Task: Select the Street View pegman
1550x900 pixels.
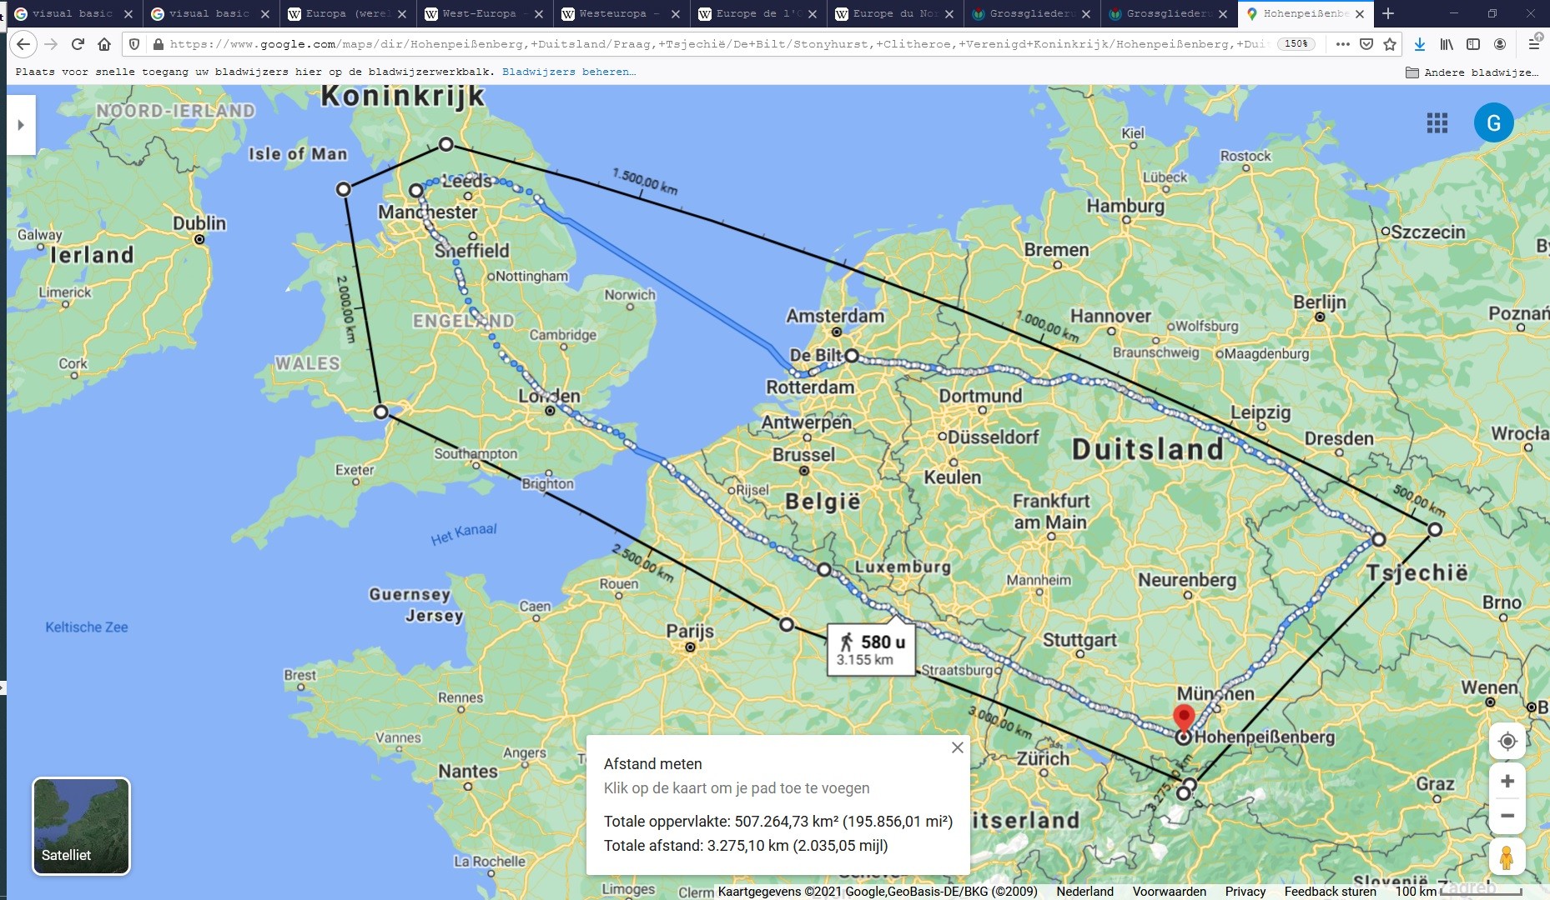Action: tap(1507, 857)
